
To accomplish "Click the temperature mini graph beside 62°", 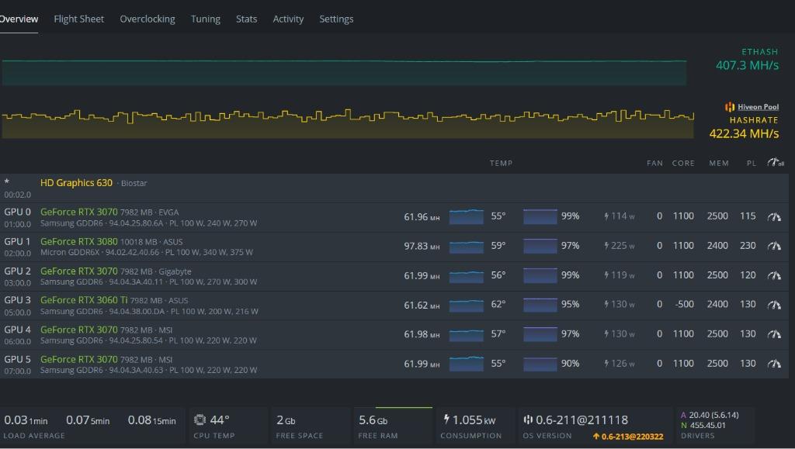I will click(x=467, y=305).
